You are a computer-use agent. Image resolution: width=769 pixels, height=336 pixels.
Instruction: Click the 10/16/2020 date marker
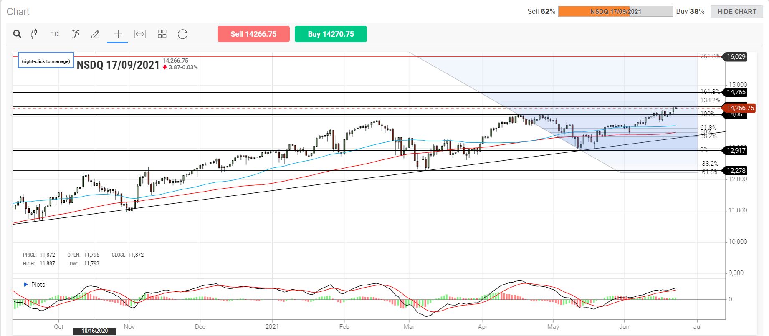coord(95,331)
